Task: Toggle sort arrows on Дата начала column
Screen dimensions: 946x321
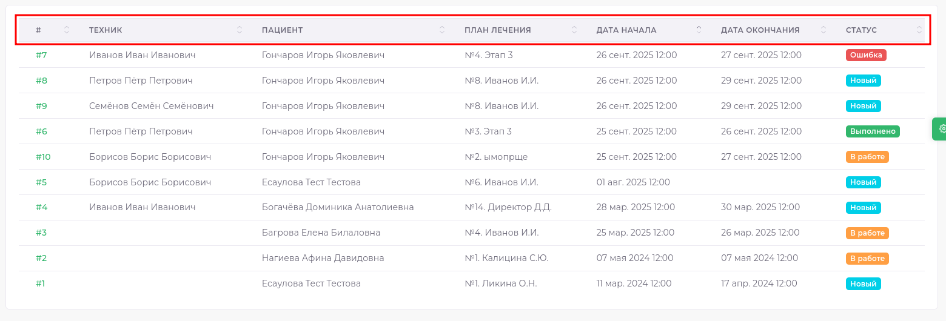Action: pos(699,30)
